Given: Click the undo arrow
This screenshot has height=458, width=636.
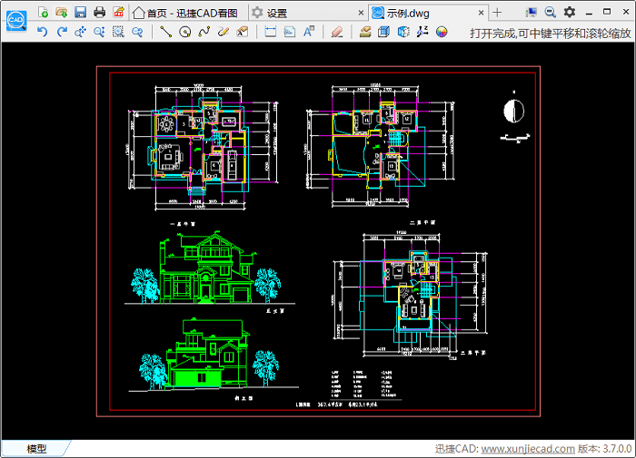Looking at the screenshot, I should (x=42, y=32).
